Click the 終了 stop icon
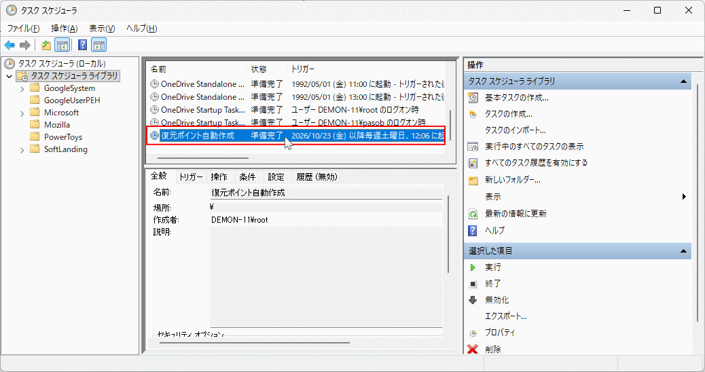The width and height of the screenshot is (705, 372). (x=473, y=284)
